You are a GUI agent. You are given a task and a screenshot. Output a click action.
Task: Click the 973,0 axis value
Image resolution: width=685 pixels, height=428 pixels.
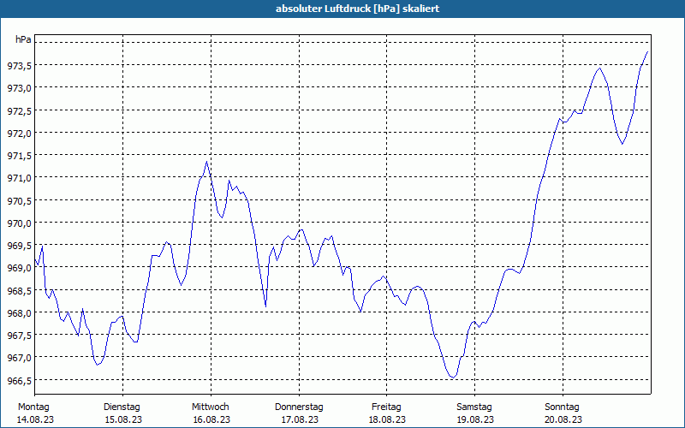point(19,88)
